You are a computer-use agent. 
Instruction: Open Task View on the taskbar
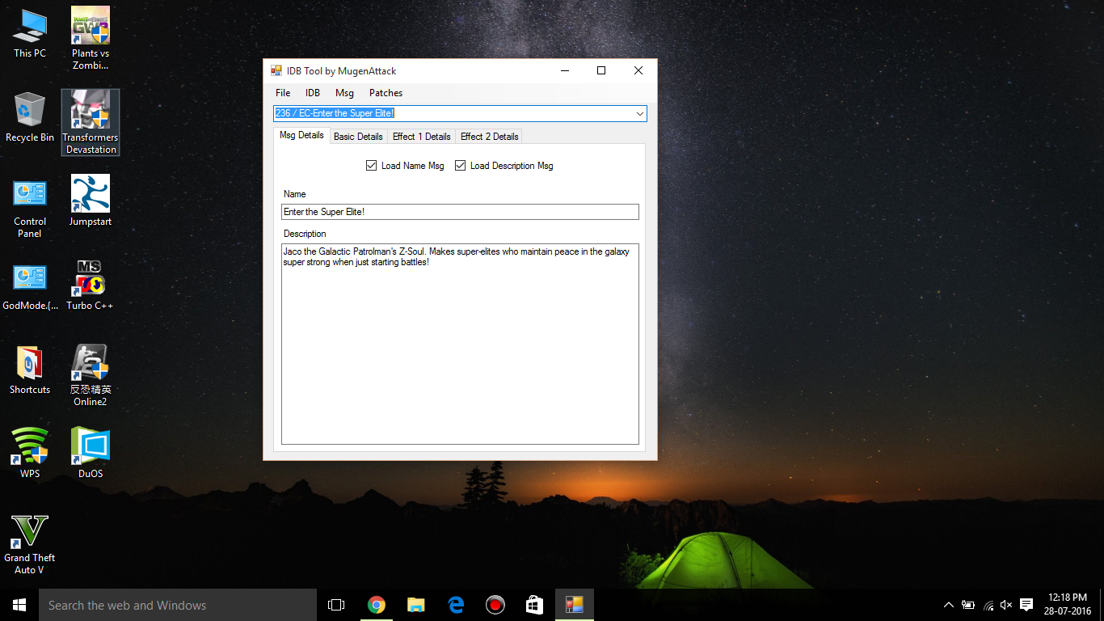pyautogui.click(x=336, y=605)
